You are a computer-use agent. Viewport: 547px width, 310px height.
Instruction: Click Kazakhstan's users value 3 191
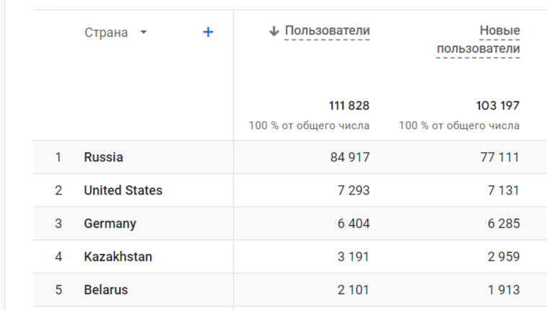[x=354, y=257]
